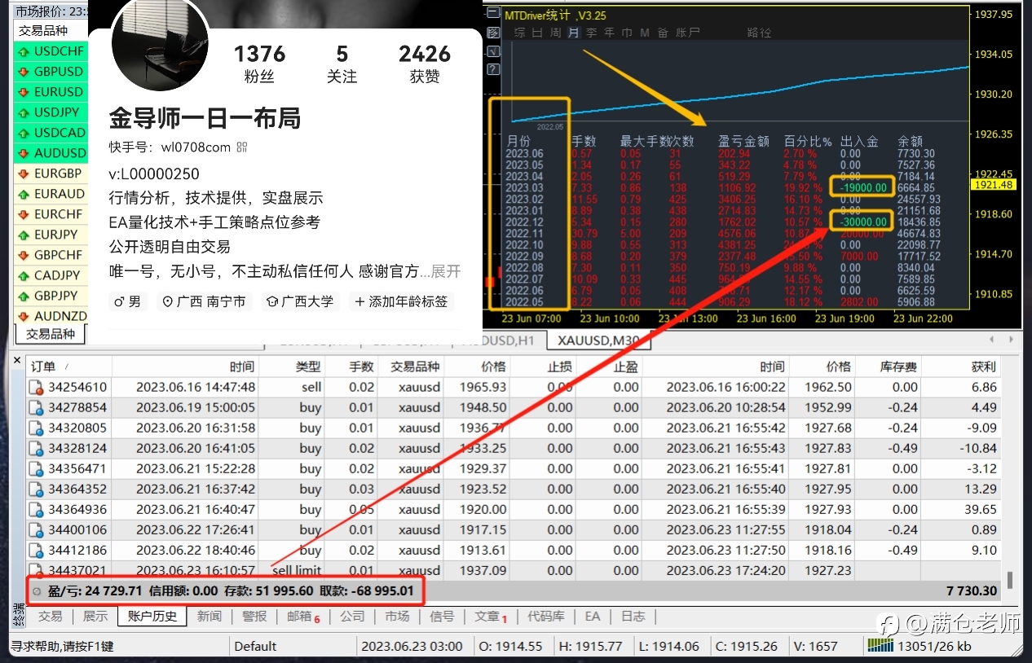Click the order icon for ticket 34364352

coord(35,490)
